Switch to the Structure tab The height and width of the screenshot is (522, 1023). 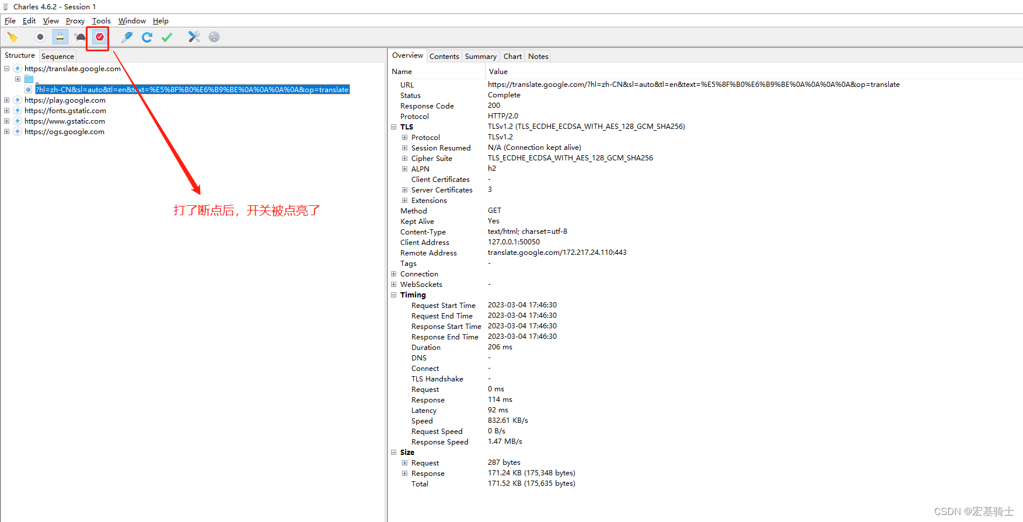point(20,56)
